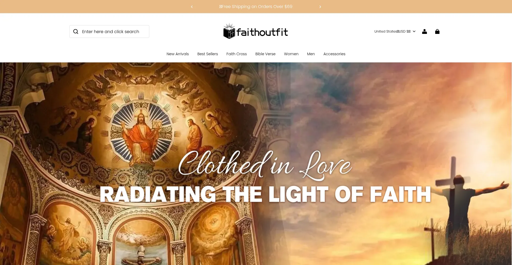Select the Bible Verse menu item
Screen dimensions: 512x265
(265, 54)
